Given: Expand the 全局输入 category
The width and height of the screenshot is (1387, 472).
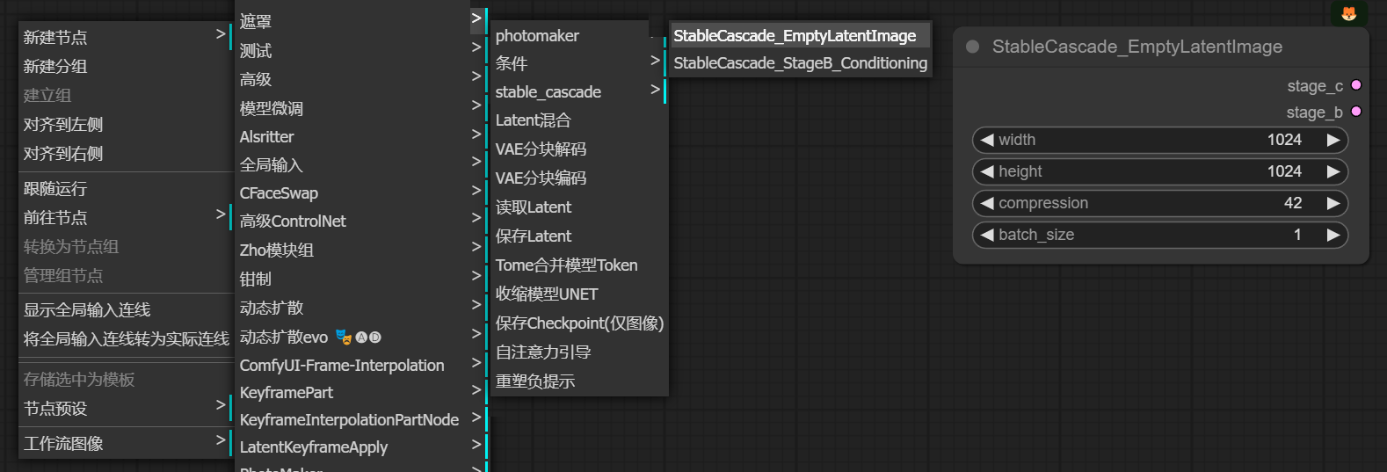Looking at the screenshot, I should pyautogui.click(x=361, y=164).
